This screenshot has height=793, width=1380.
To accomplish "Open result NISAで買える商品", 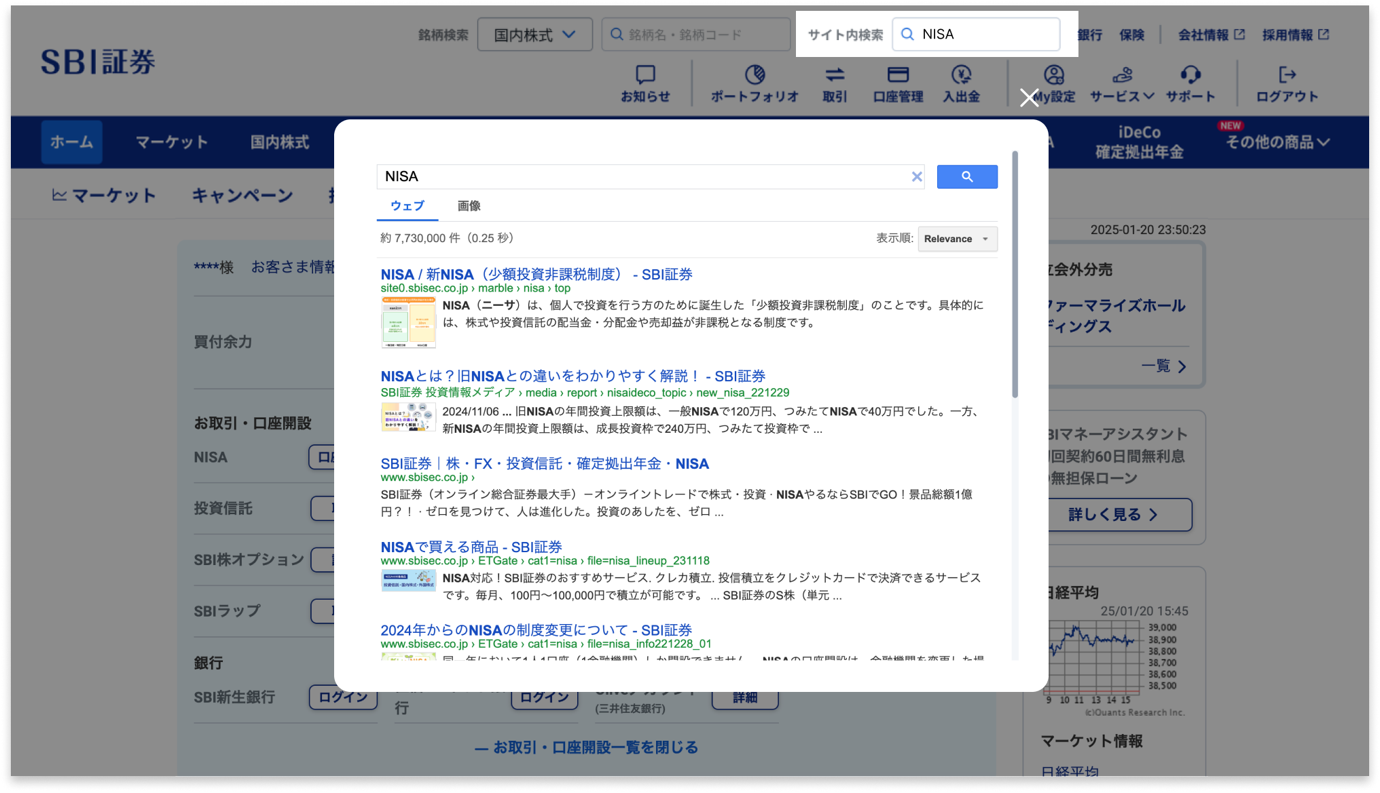I will pyautogui.click(x=471, y=547).
